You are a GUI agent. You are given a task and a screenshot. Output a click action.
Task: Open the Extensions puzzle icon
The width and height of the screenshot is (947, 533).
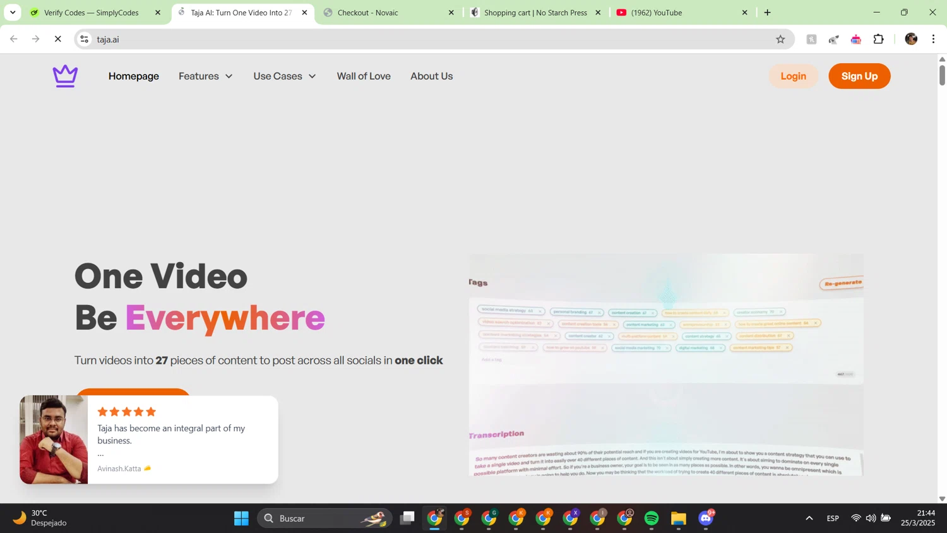click(x=878, y=39)
